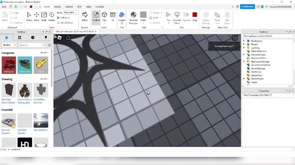Expand the Players node
The height and width of the screenshot is (165, 295).
tap(244, 44)
